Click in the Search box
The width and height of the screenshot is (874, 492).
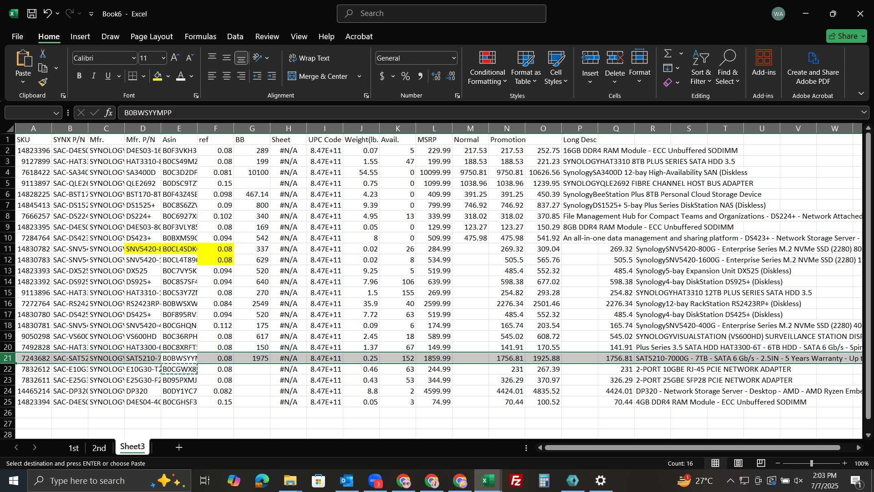[442, 14]
